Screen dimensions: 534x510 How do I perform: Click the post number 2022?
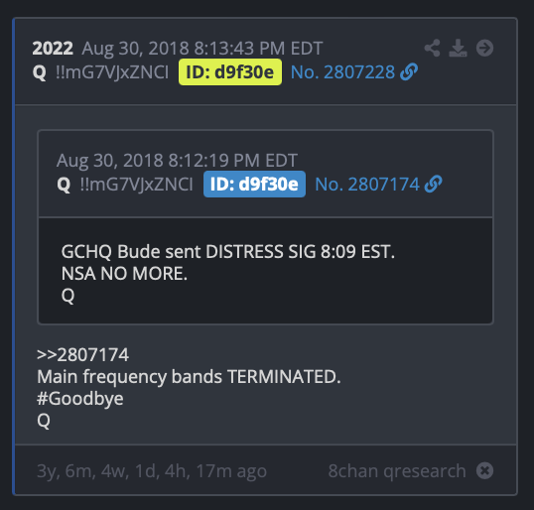point(53,49)
